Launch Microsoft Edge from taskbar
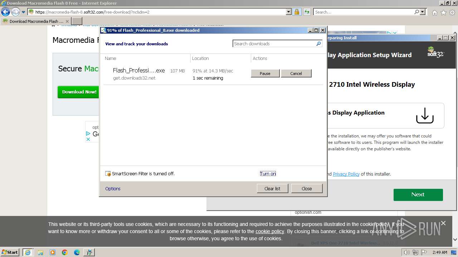The height and width of the screenshot is (257, 458). click(x=77, y=252)
